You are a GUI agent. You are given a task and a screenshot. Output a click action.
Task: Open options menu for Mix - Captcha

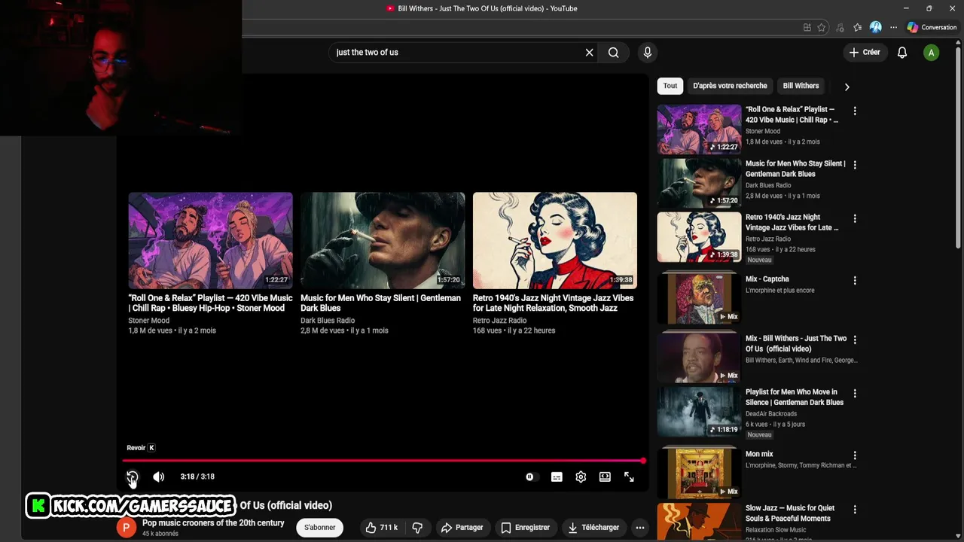tap(855, 281)
